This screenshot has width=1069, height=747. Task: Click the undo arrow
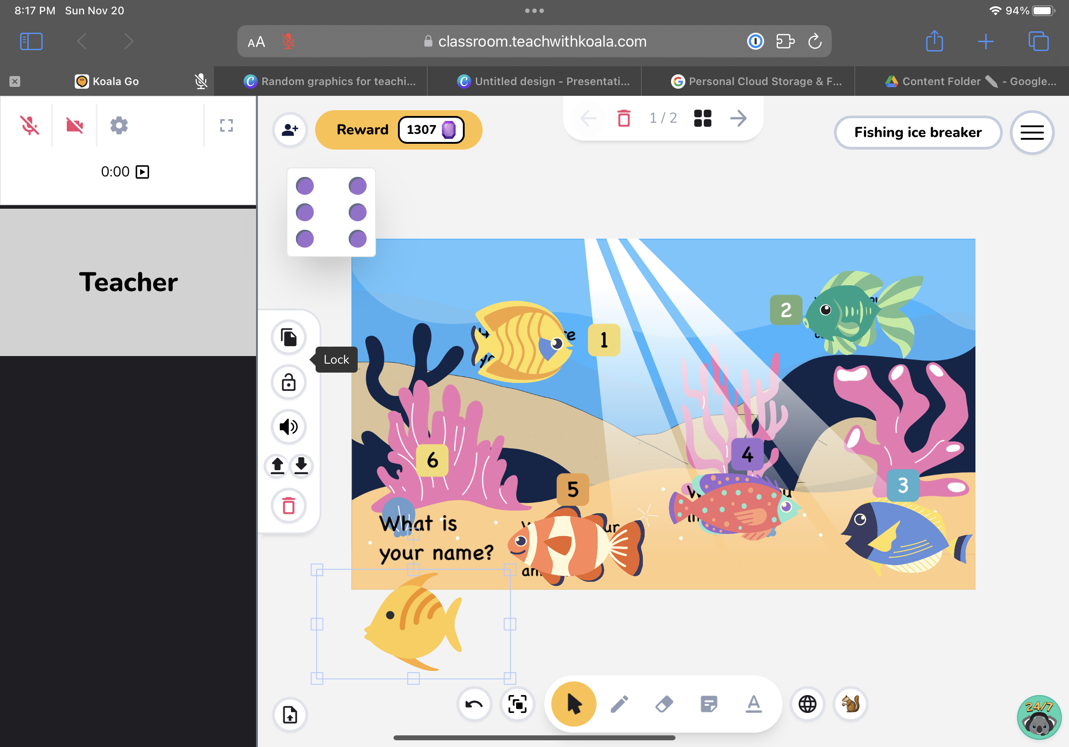[474, 704]
